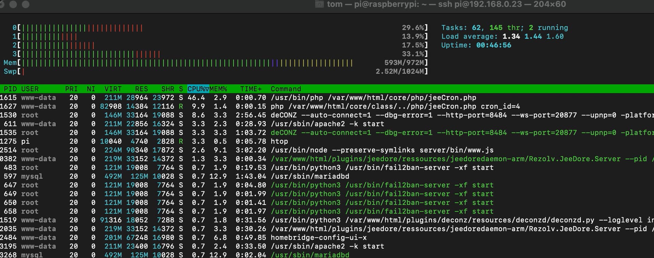Click the PID column header
This screenshot has height=258, width=654.
(x=10, y=89)
